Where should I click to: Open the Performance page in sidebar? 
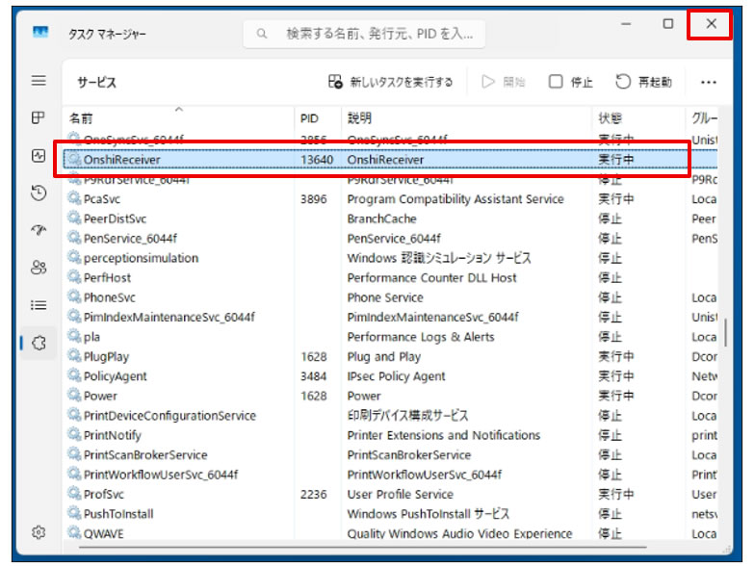[x=39, y=156]
